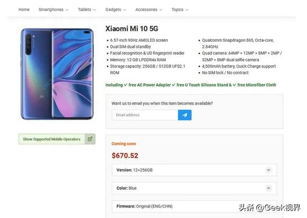
Task: Expand the Topics menu
Action: 180,10
